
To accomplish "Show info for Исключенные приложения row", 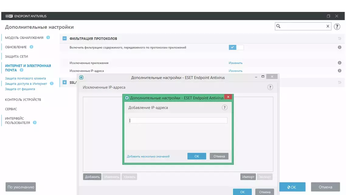I will (x=339, y=63).
